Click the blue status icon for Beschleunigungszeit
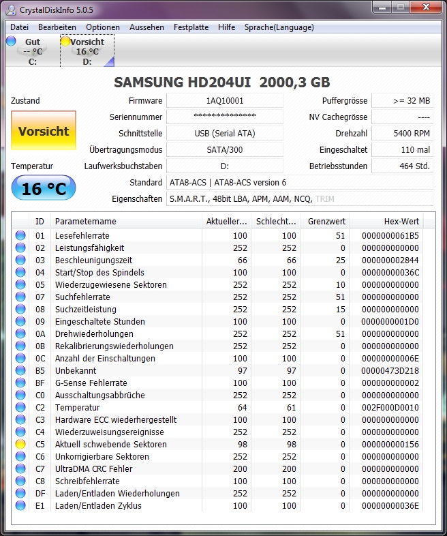 point(20,260)
